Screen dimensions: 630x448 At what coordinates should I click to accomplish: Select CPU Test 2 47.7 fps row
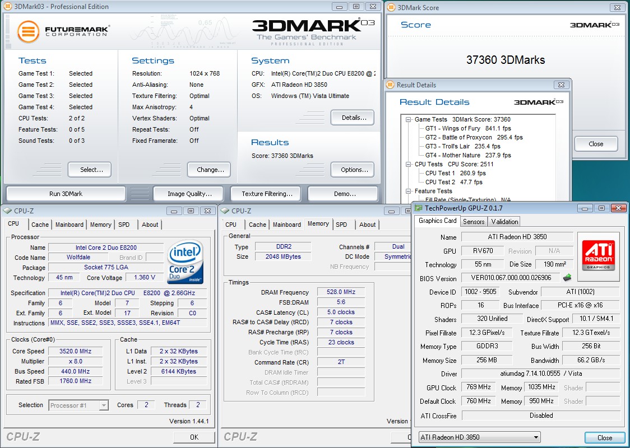click(454, 182)
